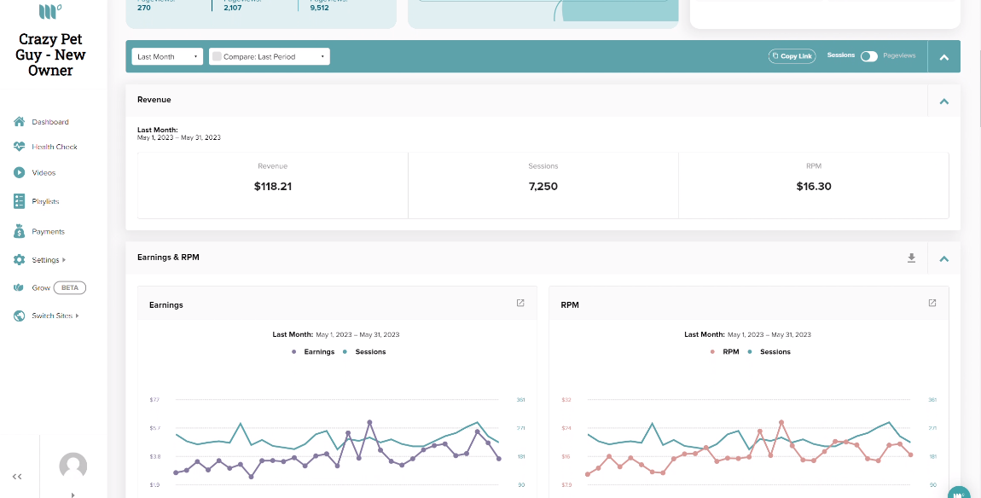Collapse the date filter bar

pyautogui.click(x=944, y=57)
